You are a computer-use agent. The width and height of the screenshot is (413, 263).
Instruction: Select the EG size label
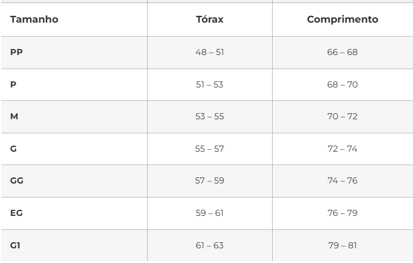tap(17, 213)
